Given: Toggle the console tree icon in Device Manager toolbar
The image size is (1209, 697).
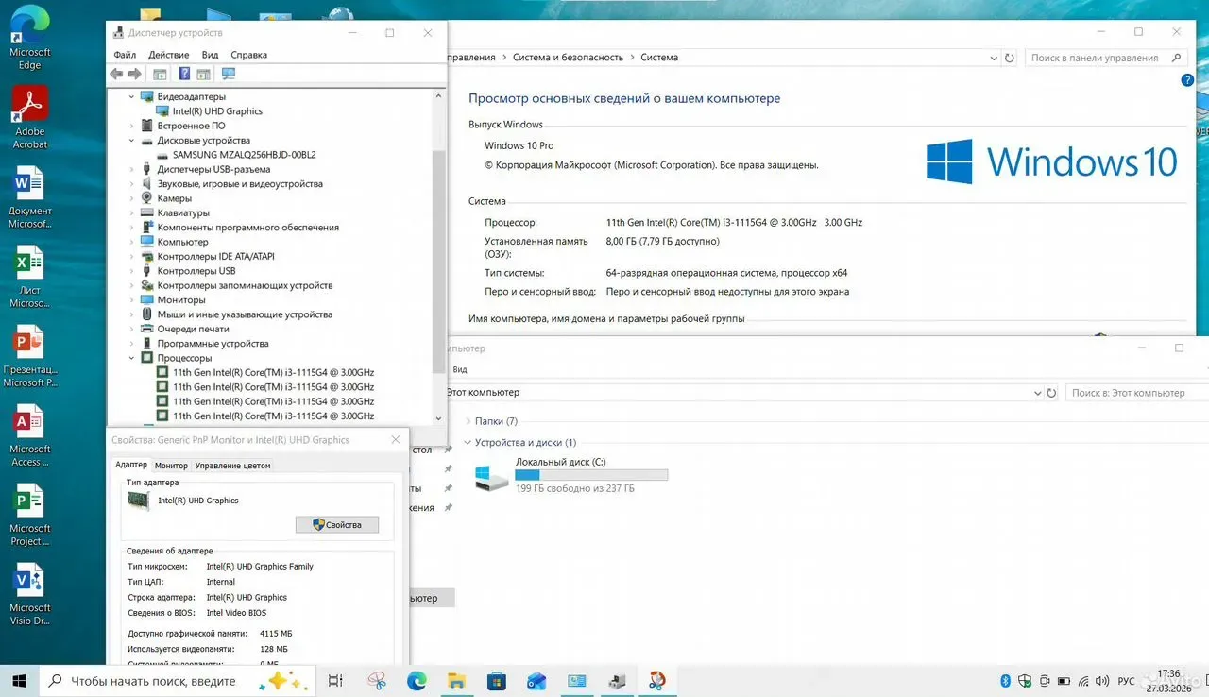Looking at the screenshot, I should click(160, 74).
